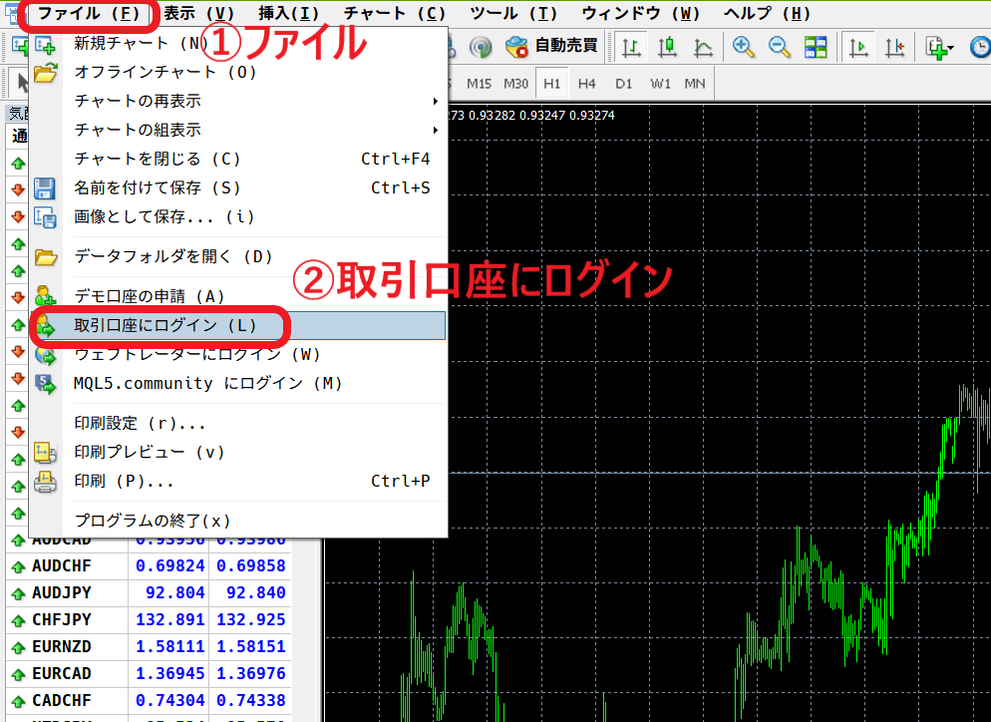Viewport: 991px width, 722px height.
Task: Toggle the 自動売買 auto trading button
Action: click(x=552, y=46)
